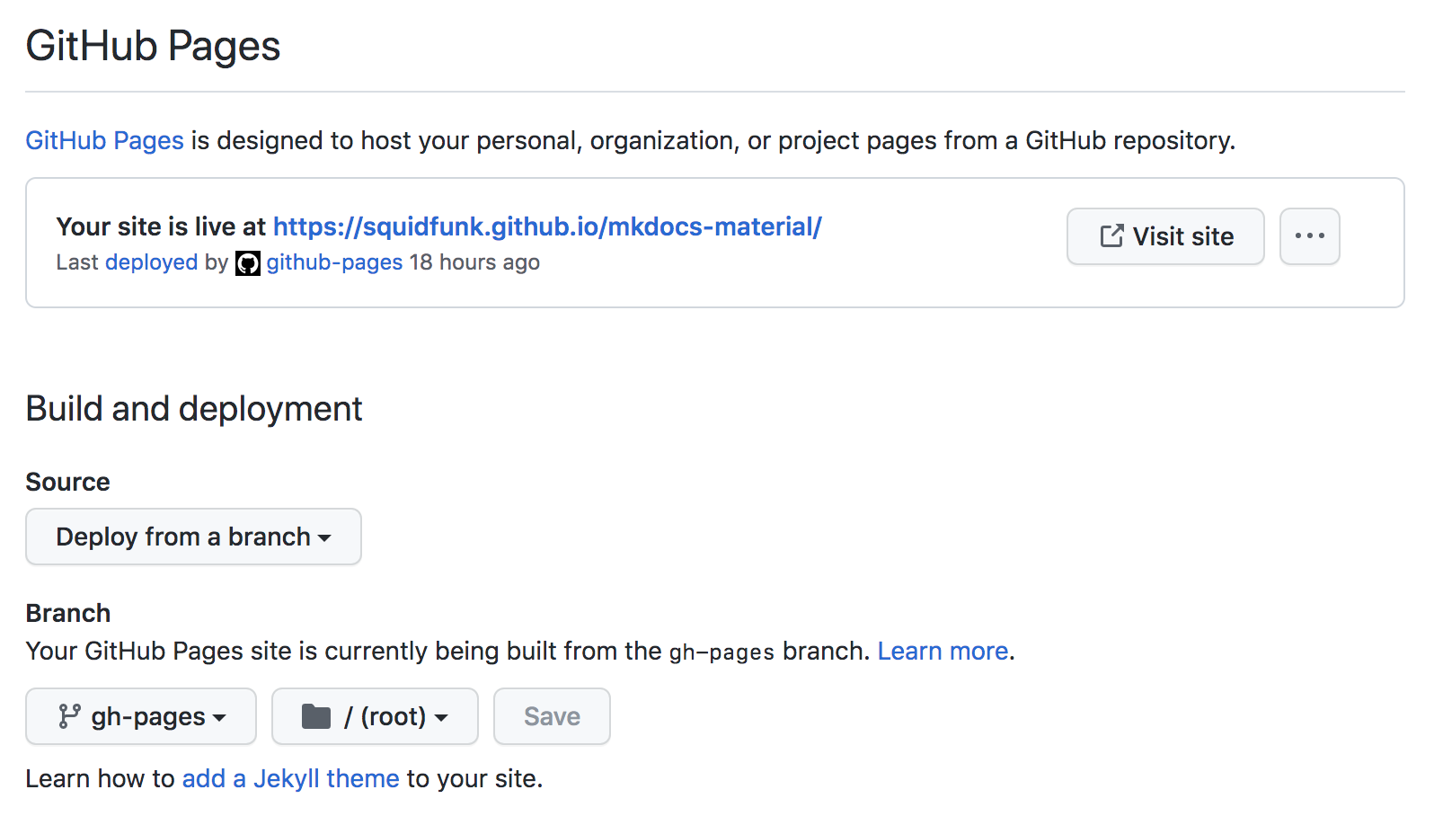
Task: Click the Source label
Action: pos(67,482)
